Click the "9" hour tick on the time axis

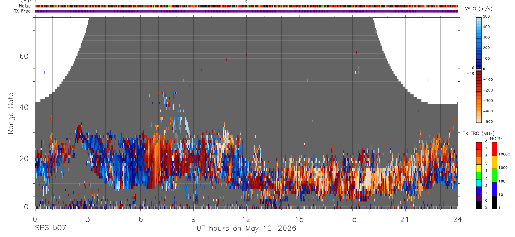pos(193,219)
